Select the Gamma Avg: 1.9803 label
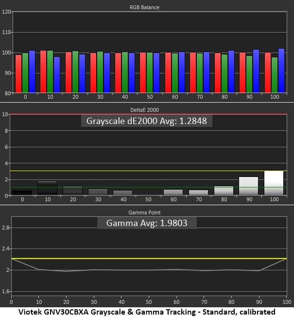The height and width of the screenshot is (317, 294). pos(147,223)
